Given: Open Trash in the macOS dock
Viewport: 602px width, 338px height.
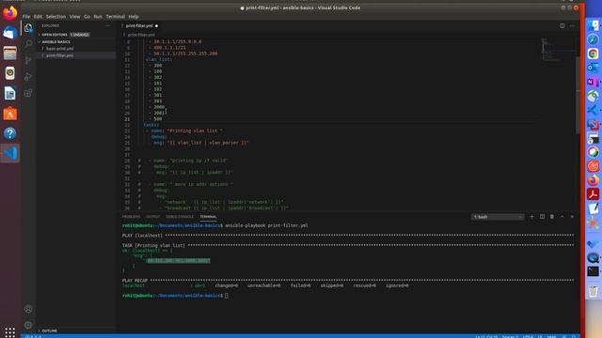Looking at the screenshot, I should [593, 291].
